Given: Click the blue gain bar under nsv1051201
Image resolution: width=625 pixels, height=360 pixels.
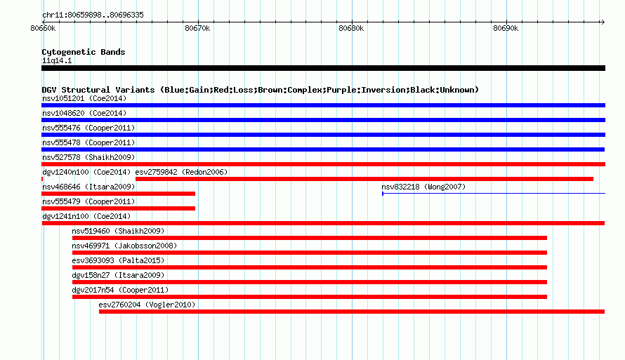Looking at the screenshot, I should (x=323, y=105).
